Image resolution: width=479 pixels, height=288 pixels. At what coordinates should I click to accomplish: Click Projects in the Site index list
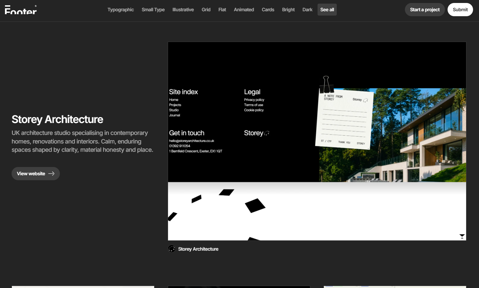175,105
